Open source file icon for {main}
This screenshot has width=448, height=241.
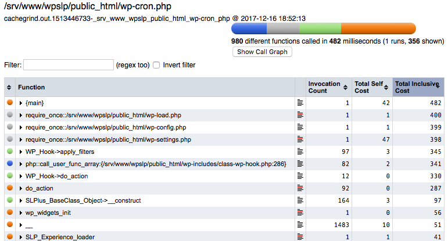tap(300, 103)
